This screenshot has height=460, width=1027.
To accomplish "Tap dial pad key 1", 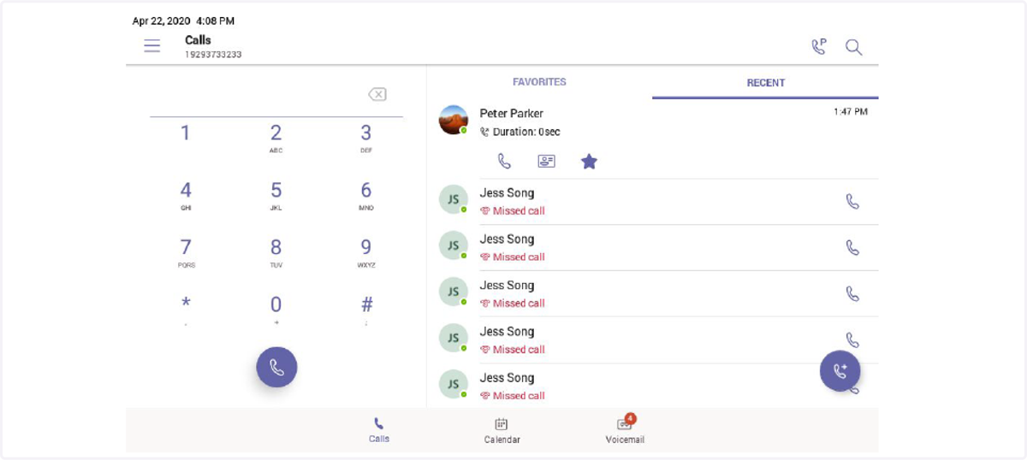I will pos(186,133).
